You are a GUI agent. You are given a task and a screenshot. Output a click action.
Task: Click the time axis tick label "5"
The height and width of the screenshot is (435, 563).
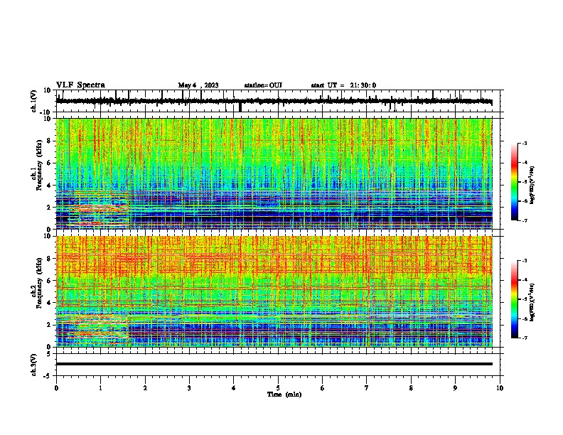tap(278, 388)
